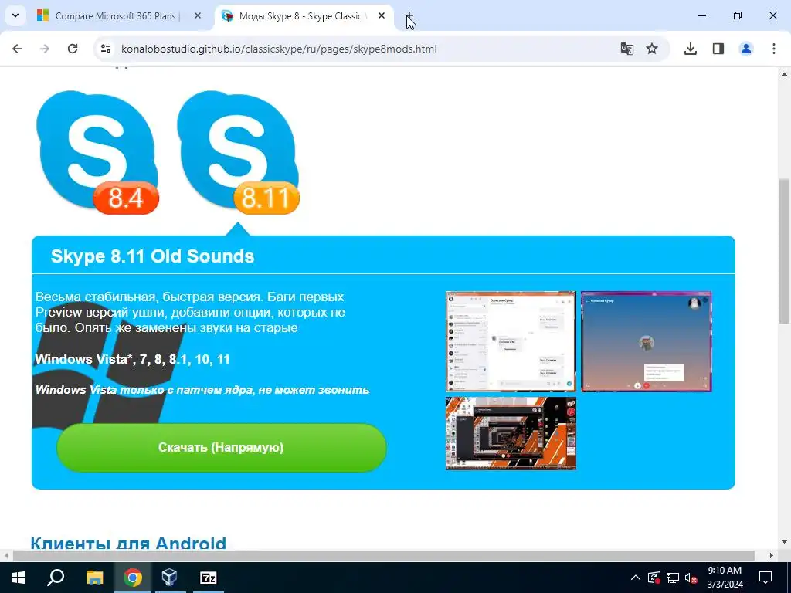Go forward to next page
Image resolution: width=791 pixels, height=593 pixels.
coord(45,49)
